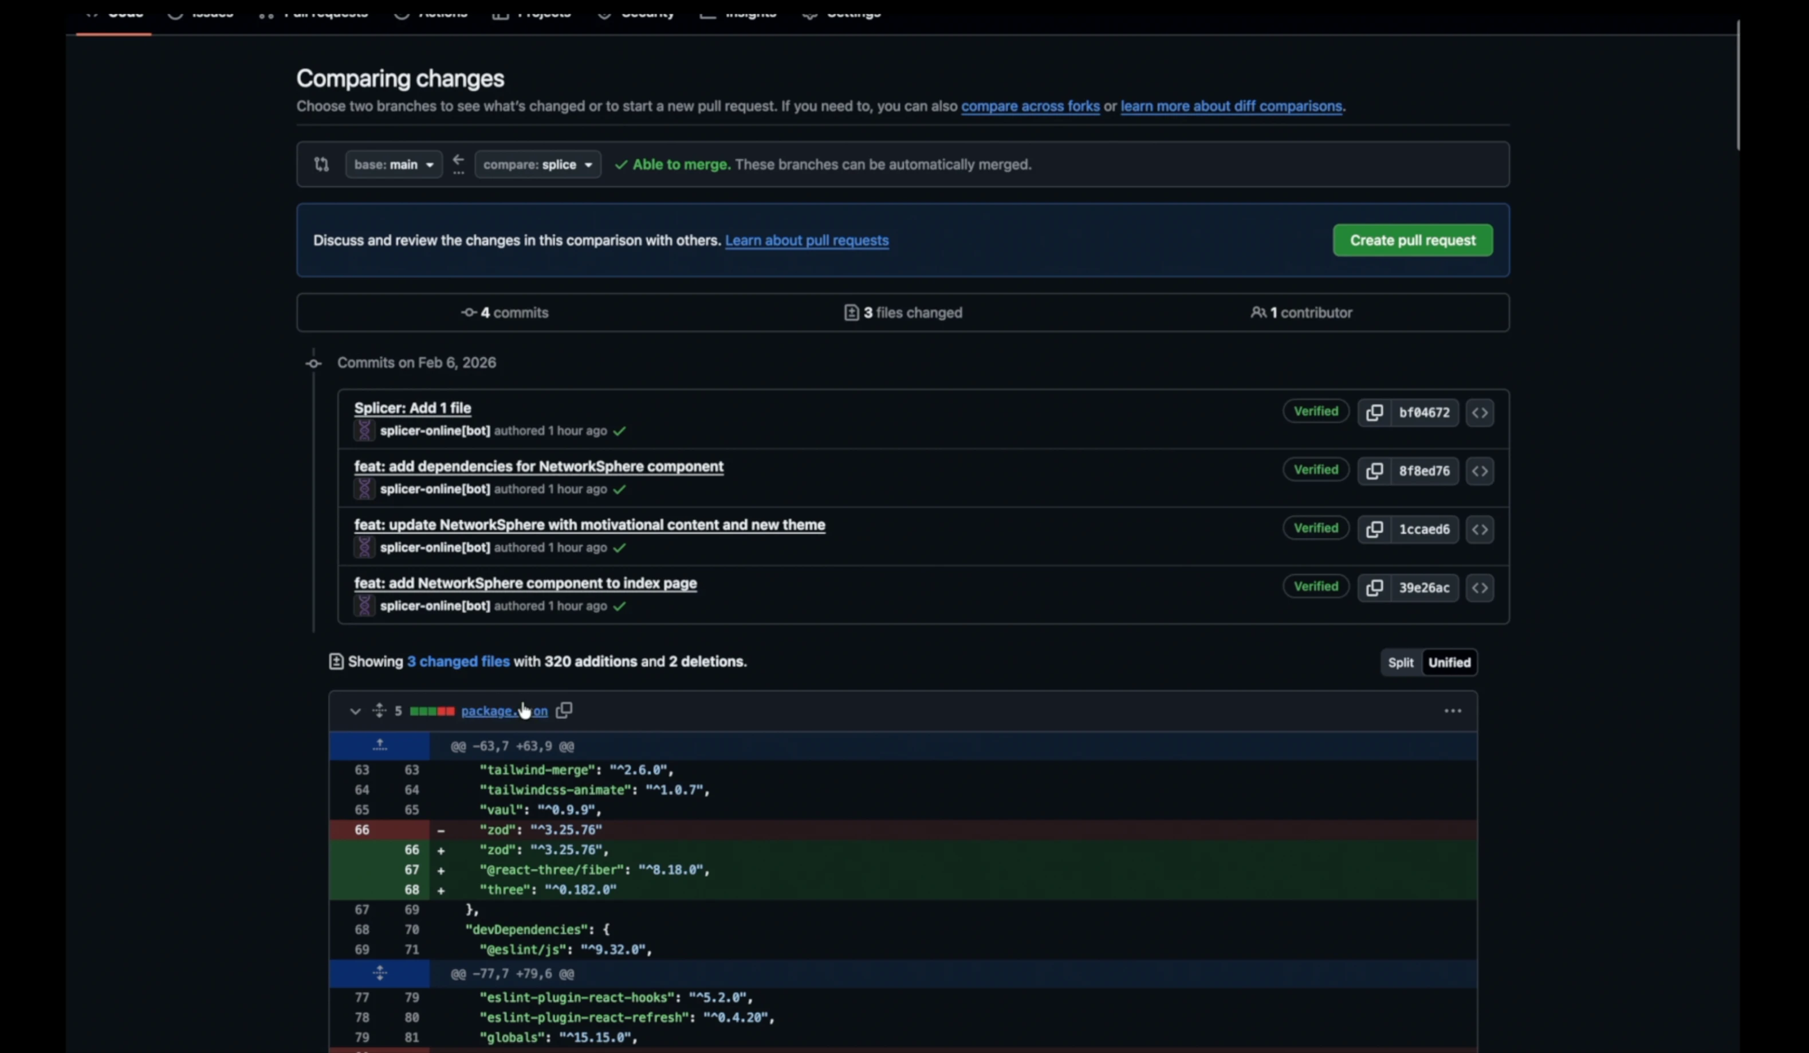Copy package.json file path
This screenshot has width=1809, height=1053.
[x=564, y=710]
